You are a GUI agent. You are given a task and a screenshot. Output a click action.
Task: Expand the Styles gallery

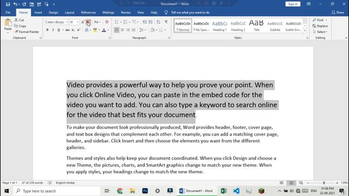(x=305, y=31)
